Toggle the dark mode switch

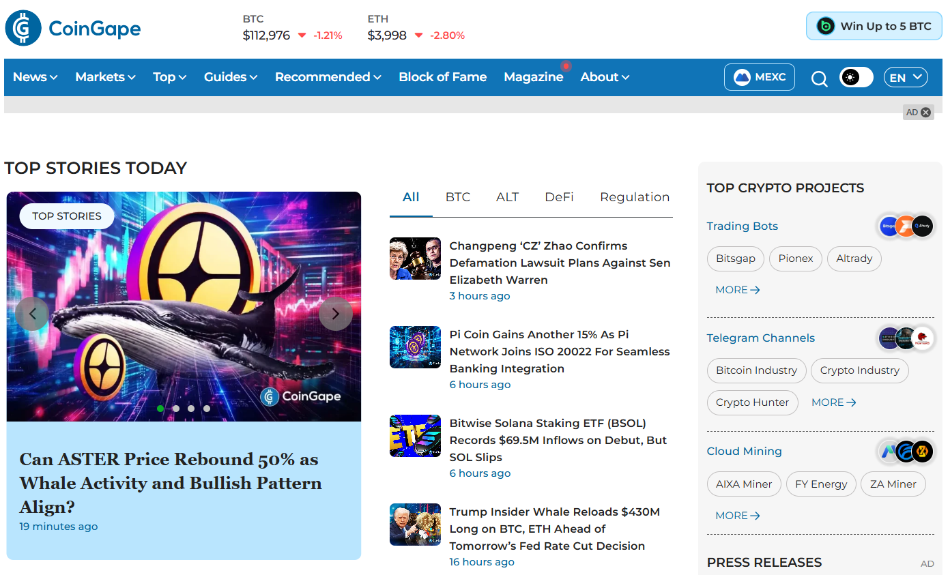[x=857, y=77]
